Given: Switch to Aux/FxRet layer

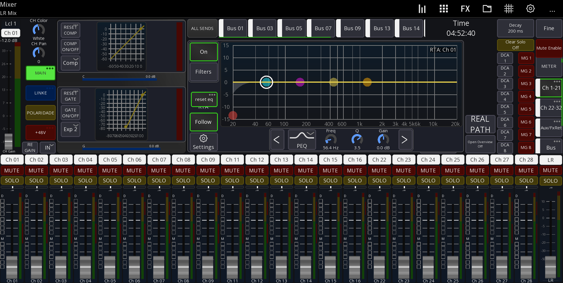Looking at the screenshot, I should coord(549,128).
